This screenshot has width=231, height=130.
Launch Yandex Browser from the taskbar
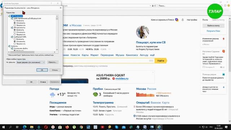[53, 127]
